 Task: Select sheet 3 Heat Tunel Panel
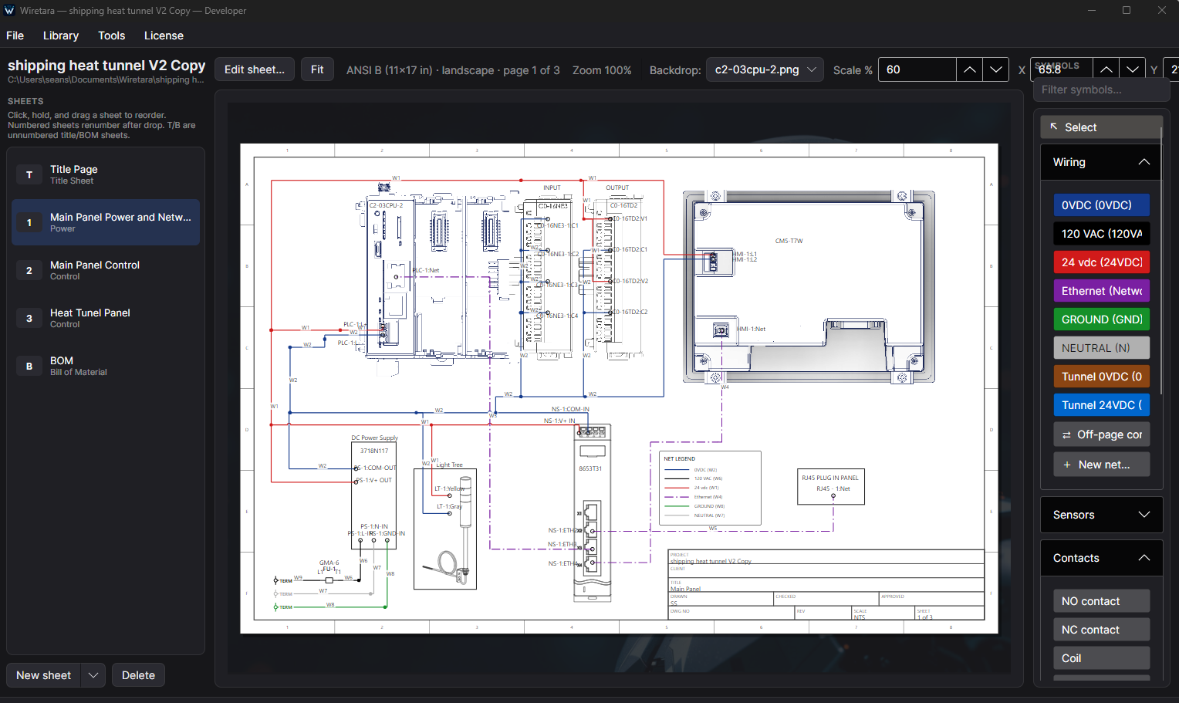tap(106, 318)
